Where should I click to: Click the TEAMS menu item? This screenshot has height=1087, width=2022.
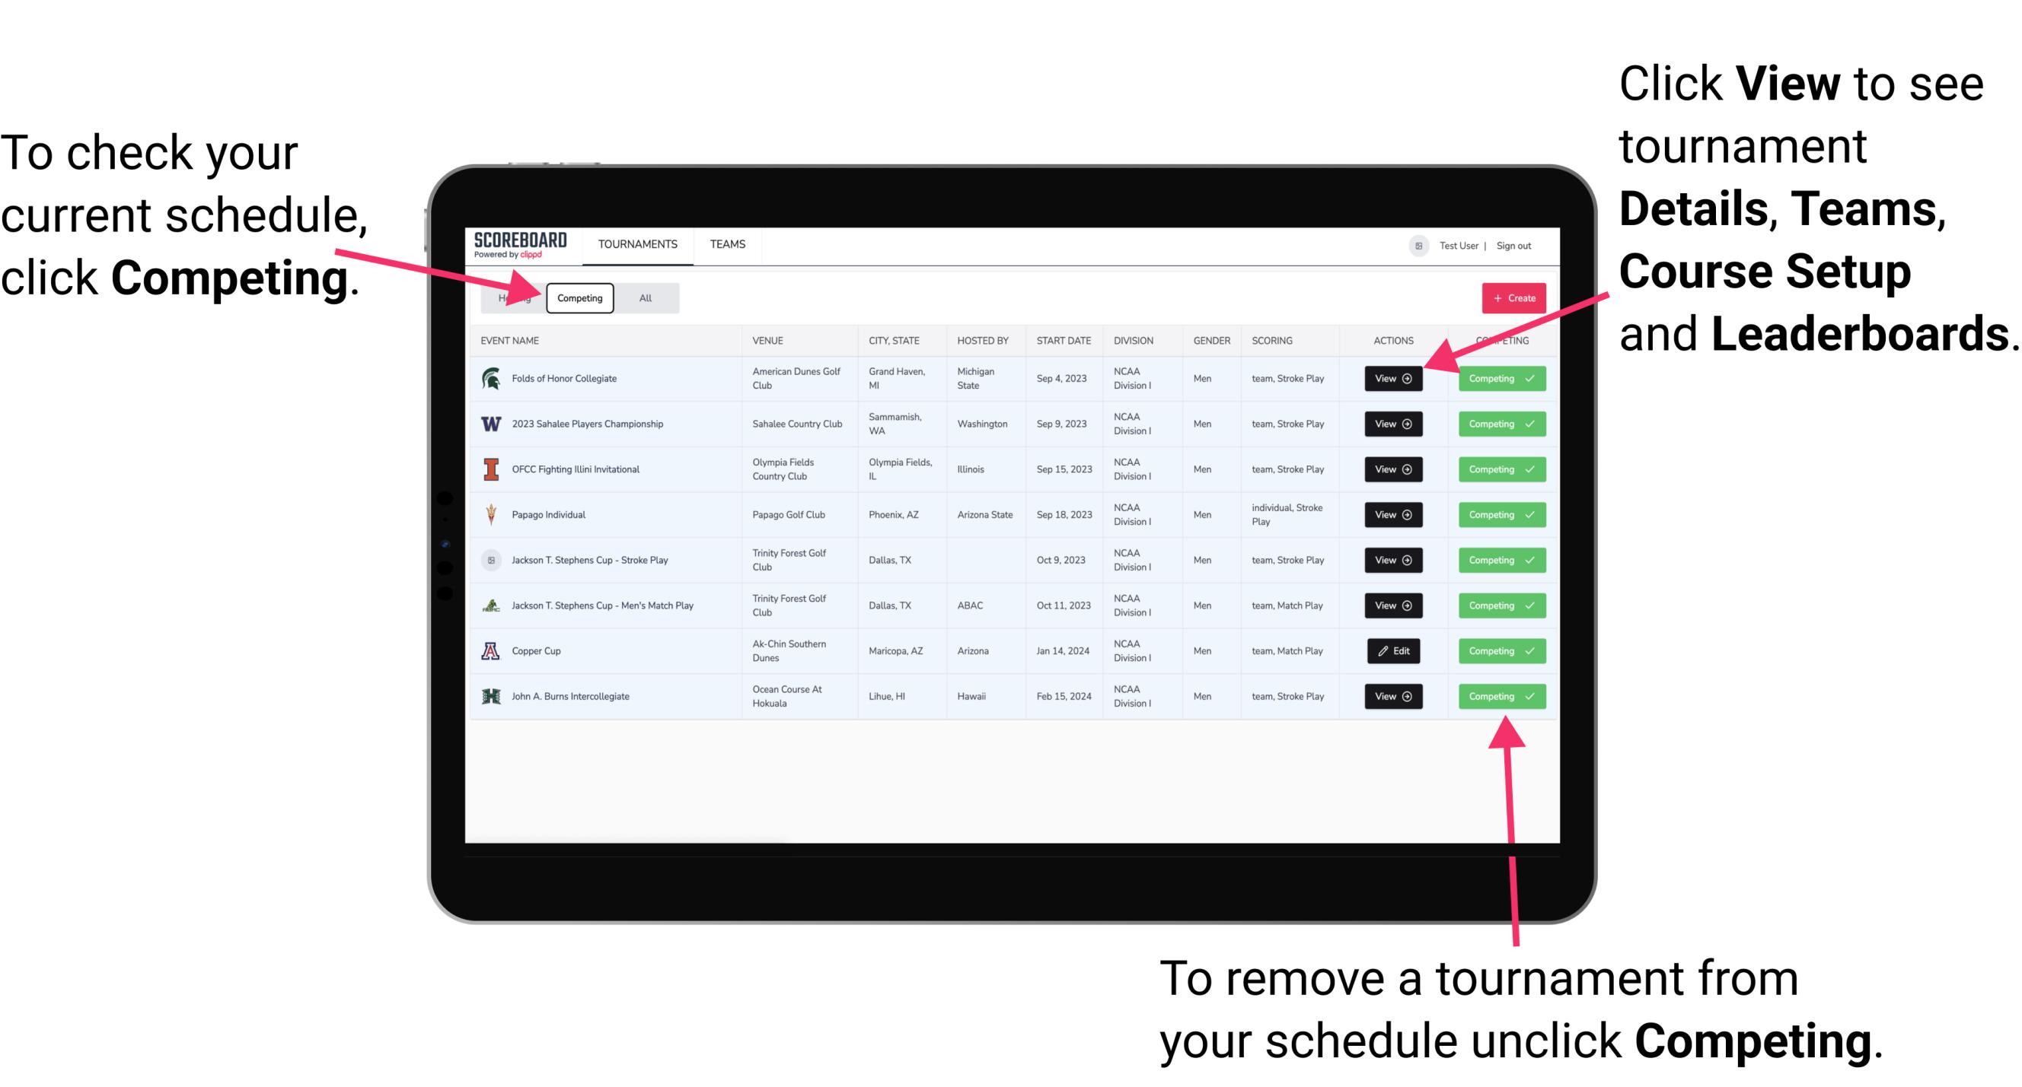pyautogui.click(x=727, y=245)
